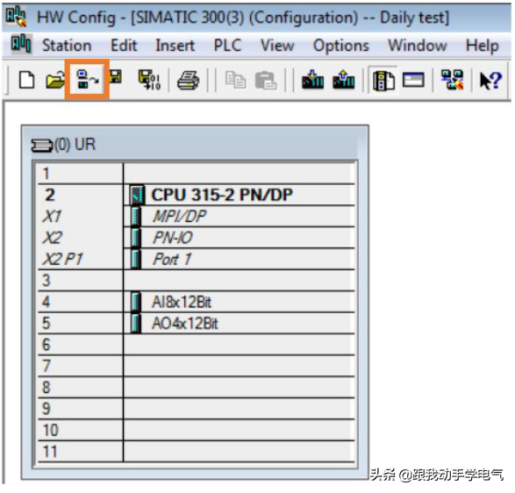Click the Copy toolbar icon
This screenshot has height=493, width=515.
click(235, 80)
